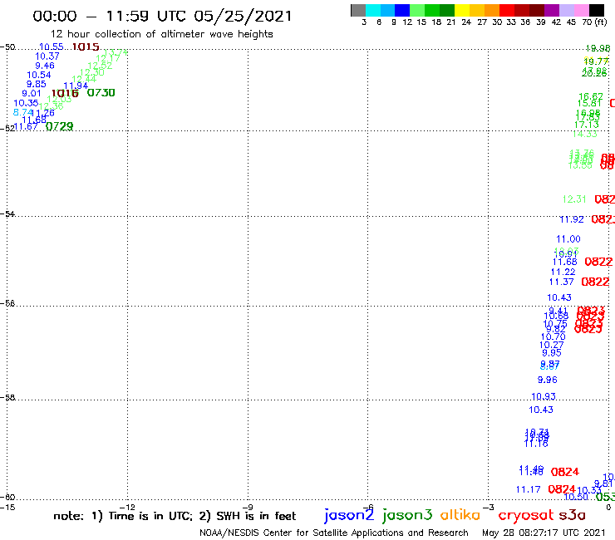615x540 pixels.
Task: Select the purple color scale swatch
Action: click(552, 10)
